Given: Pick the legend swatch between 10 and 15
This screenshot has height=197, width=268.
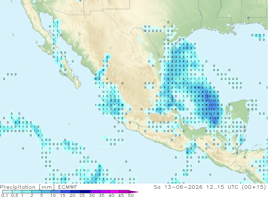Looking at the screenshot, I should tap(56, 192).
